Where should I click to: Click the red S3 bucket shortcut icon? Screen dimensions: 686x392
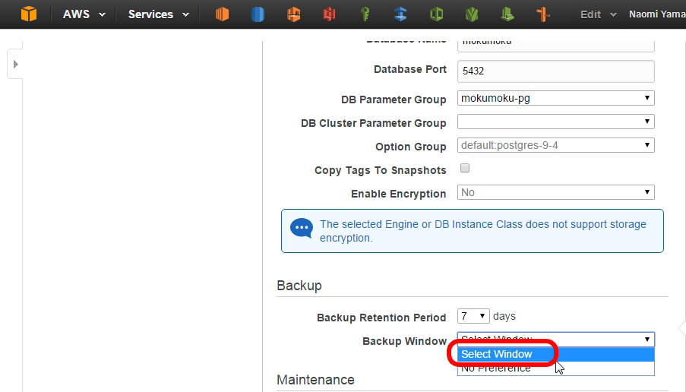pyautogui.click(x=329, y=14)
